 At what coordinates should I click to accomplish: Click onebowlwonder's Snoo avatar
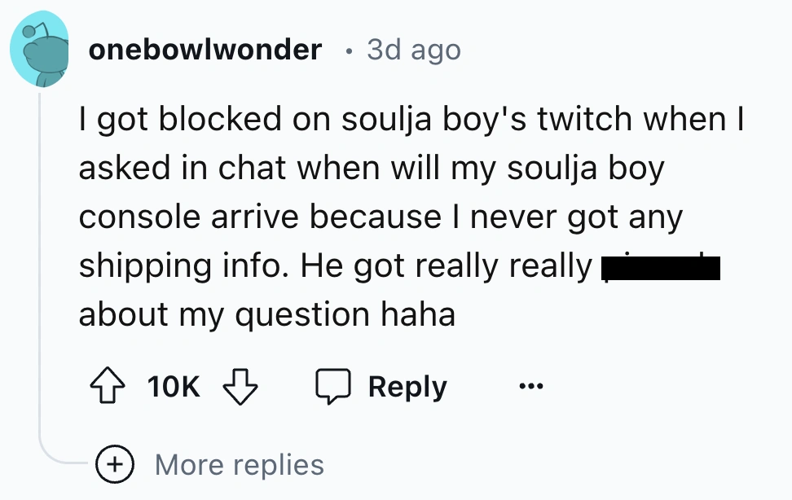coord(41,50)
